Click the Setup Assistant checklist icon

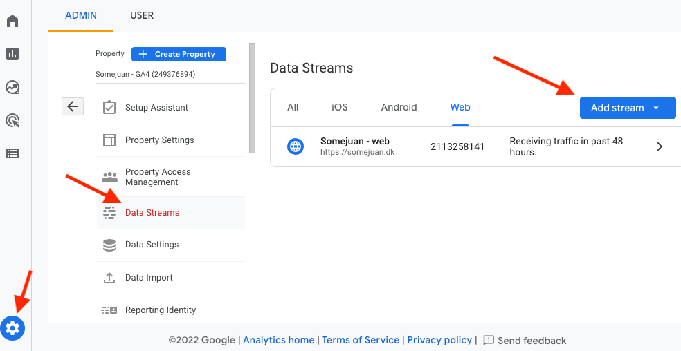(x=109, y=107)
